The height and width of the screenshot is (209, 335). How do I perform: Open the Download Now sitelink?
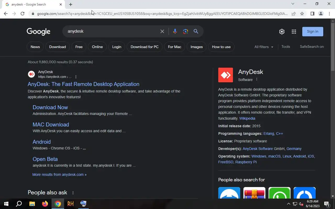(50, 107)
